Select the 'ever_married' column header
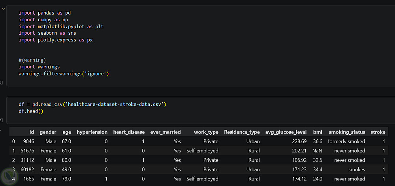Screen dimensions: 395x186 (166, 132)
